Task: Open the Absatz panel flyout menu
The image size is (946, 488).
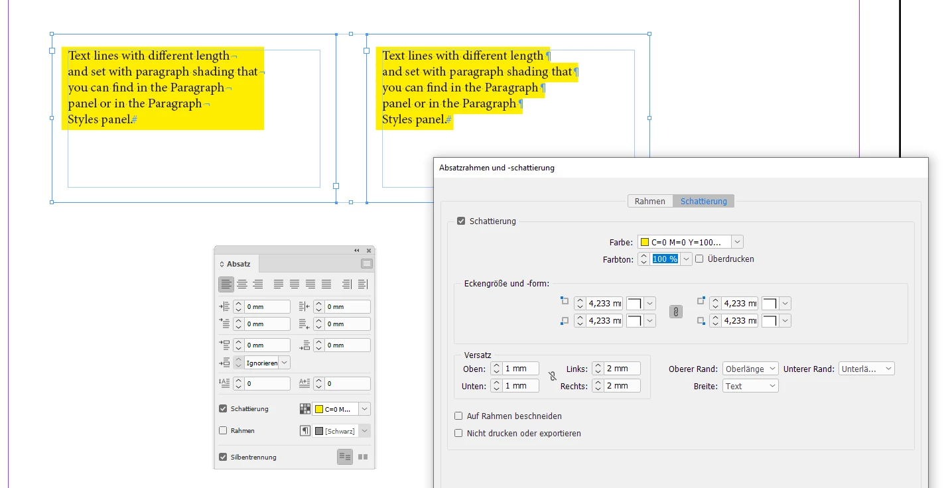Action: coord(367,264)
